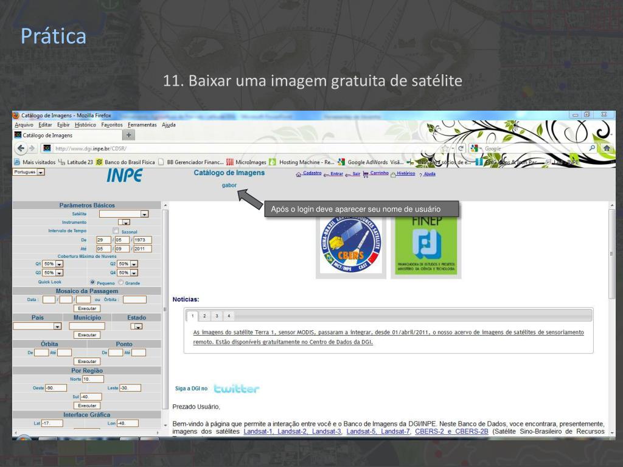This screenshot has width=623, height=467.
Task: Click the Entrar link
Action: pyautogui.click(x=336, y=173)
